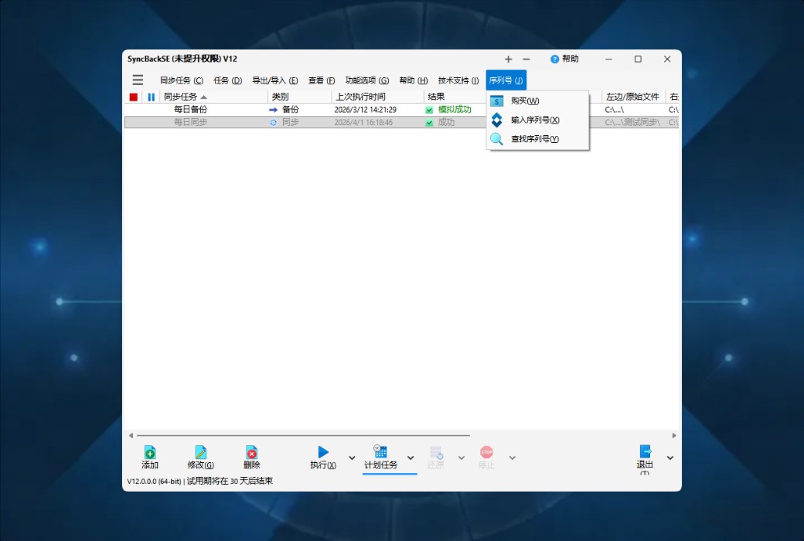
Task: Open the hamburger menu icon top-left
Action: [138, 80]
